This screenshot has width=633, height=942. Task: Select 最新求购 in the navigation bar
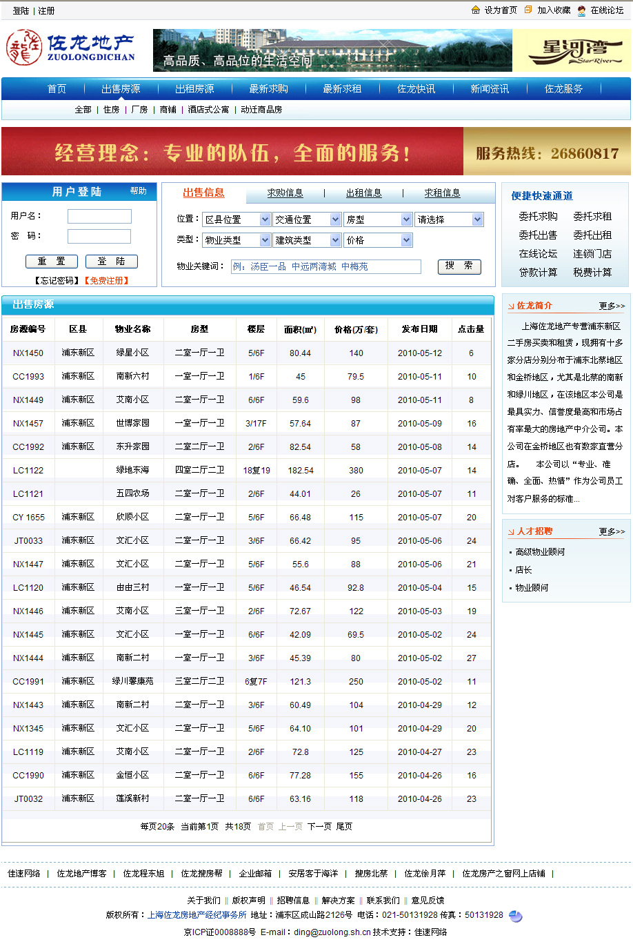(268, 89)
